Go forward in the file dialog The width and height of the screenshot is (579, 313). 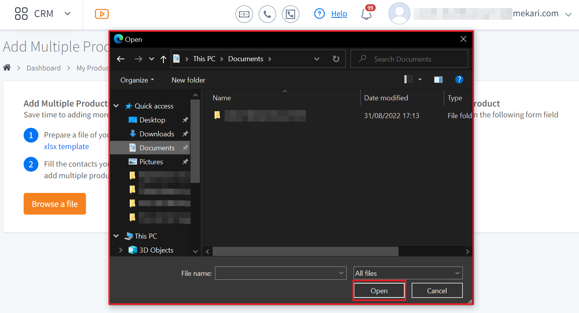pos(138,59)
